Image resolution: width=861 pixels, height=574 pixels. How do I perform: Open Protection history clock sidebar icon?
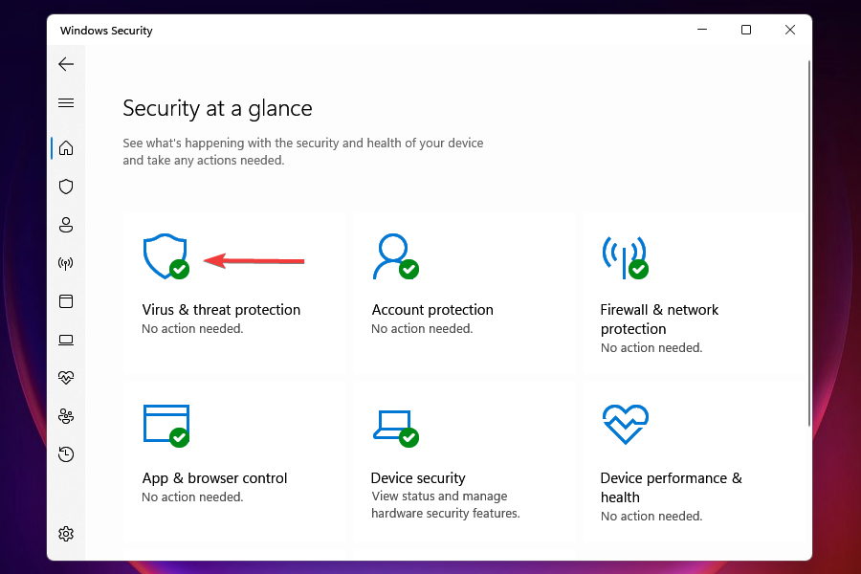click(66, 454)
